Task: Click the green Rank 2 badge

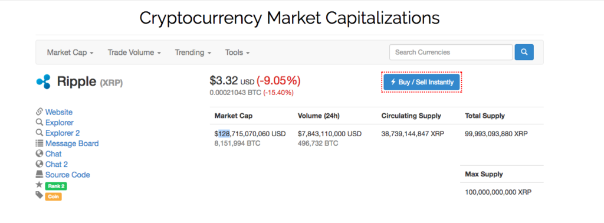Action: coord(56,186)
